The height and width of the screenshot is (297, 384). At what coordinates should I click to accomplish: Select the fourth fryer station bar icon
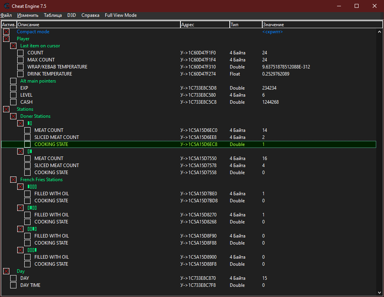coord(32,250)
